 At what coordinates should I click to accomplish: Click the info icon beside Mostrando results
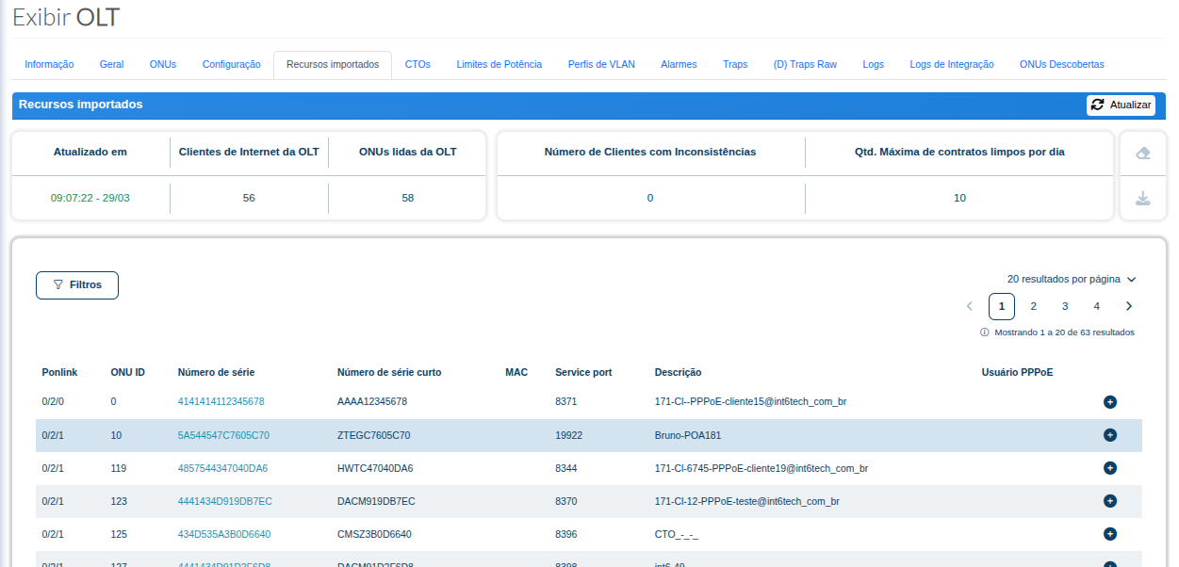[985, 332]
